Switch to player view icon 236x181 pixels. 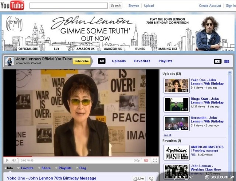click(x=218, y=61)
